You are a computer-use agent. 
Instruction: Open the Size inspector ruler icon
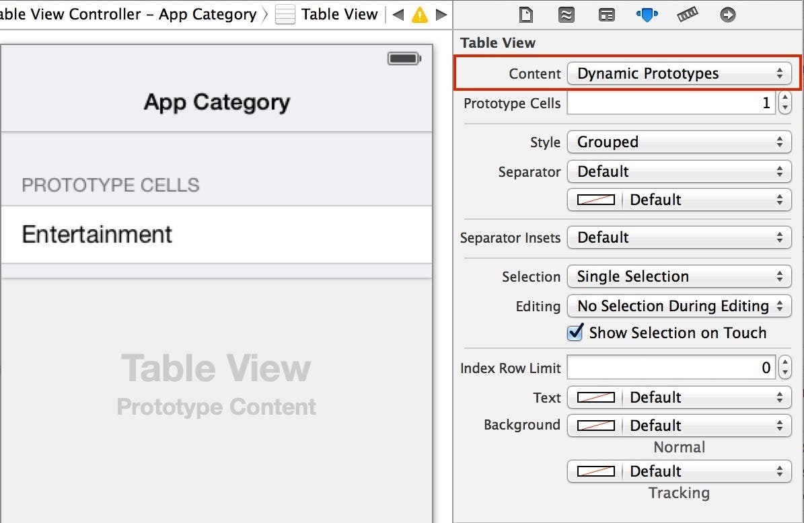[x=688, y=15]
